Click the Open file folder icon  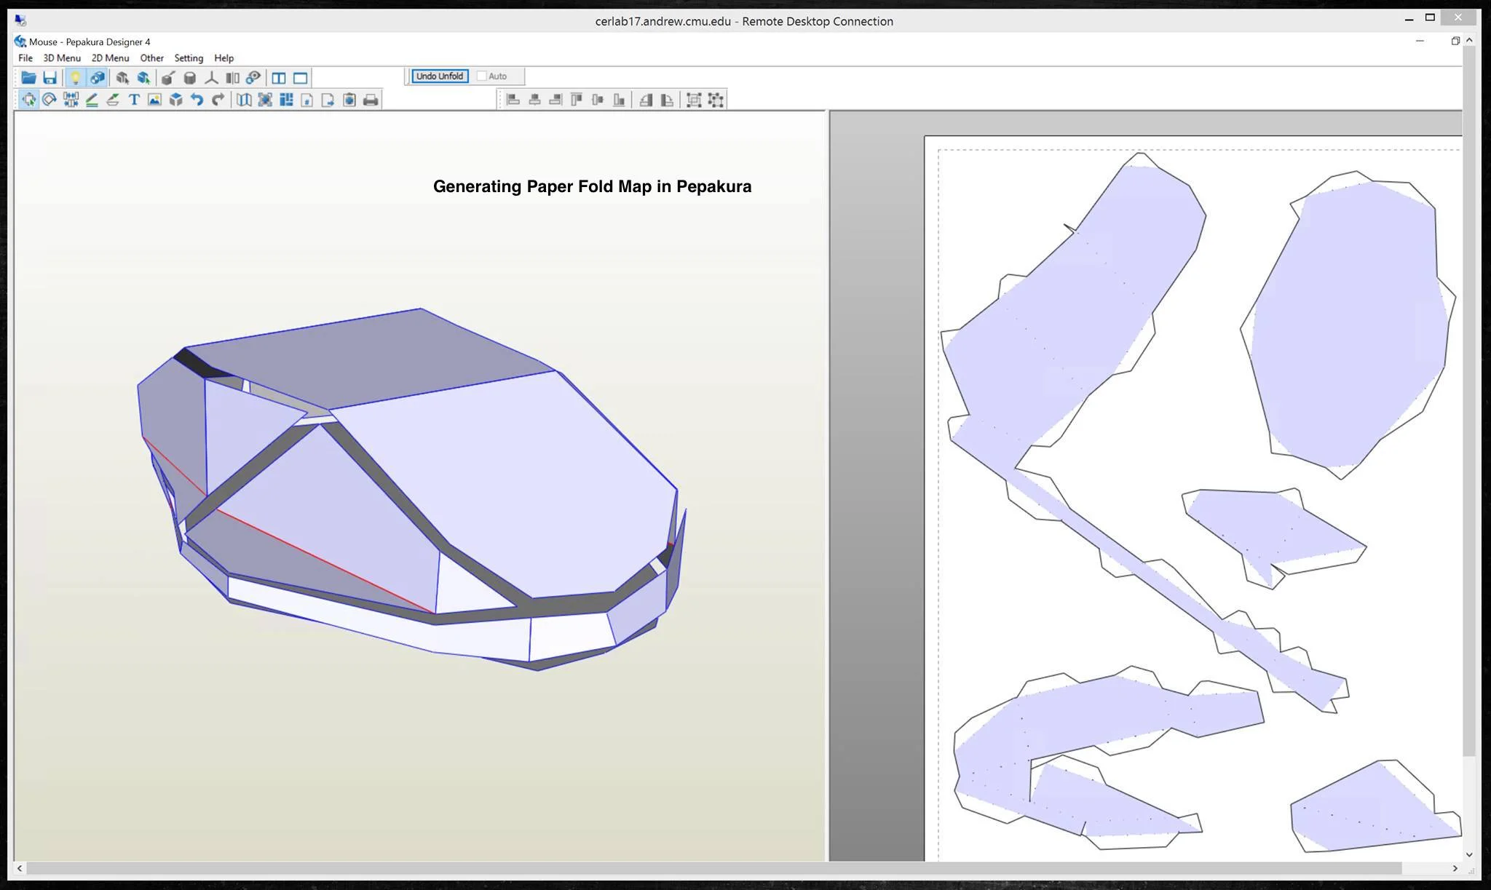click(28, 78)
